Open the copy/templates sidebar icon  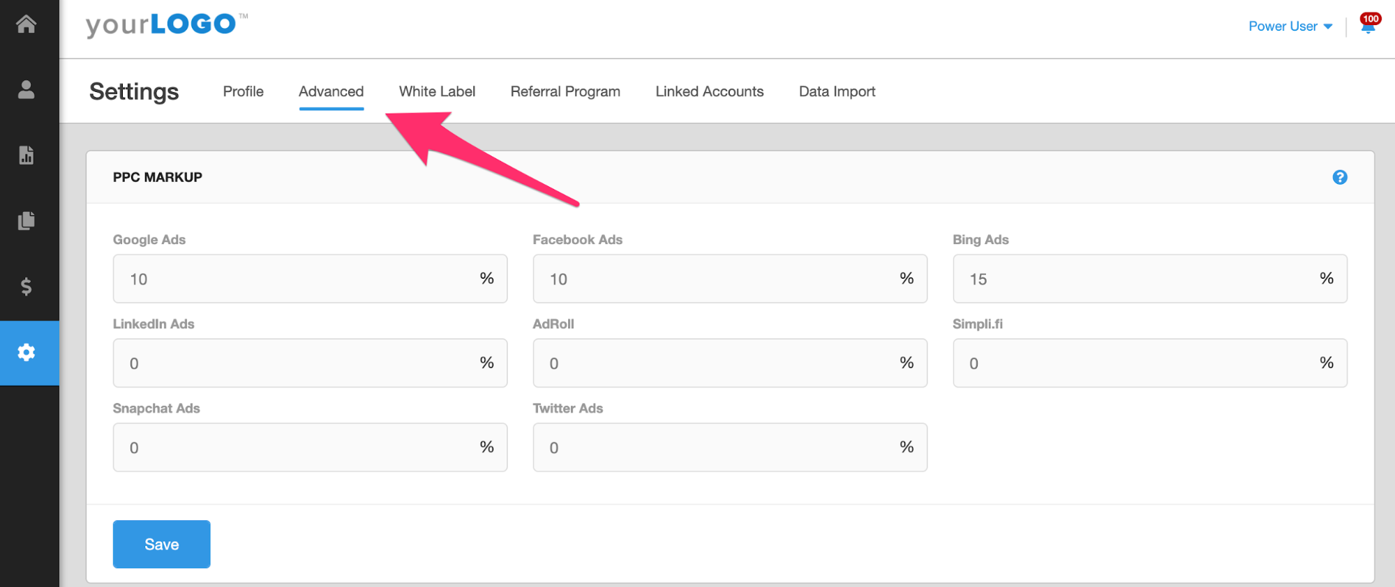click(27, 220)
